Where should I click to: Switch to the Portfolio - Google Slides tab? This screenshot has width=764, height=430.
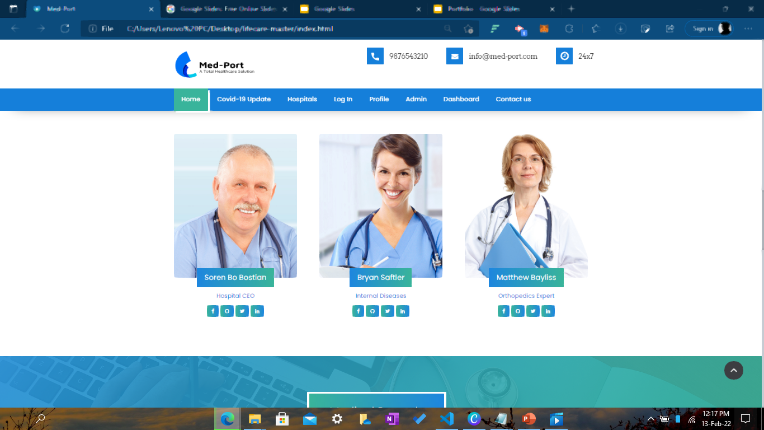point(494,9)
